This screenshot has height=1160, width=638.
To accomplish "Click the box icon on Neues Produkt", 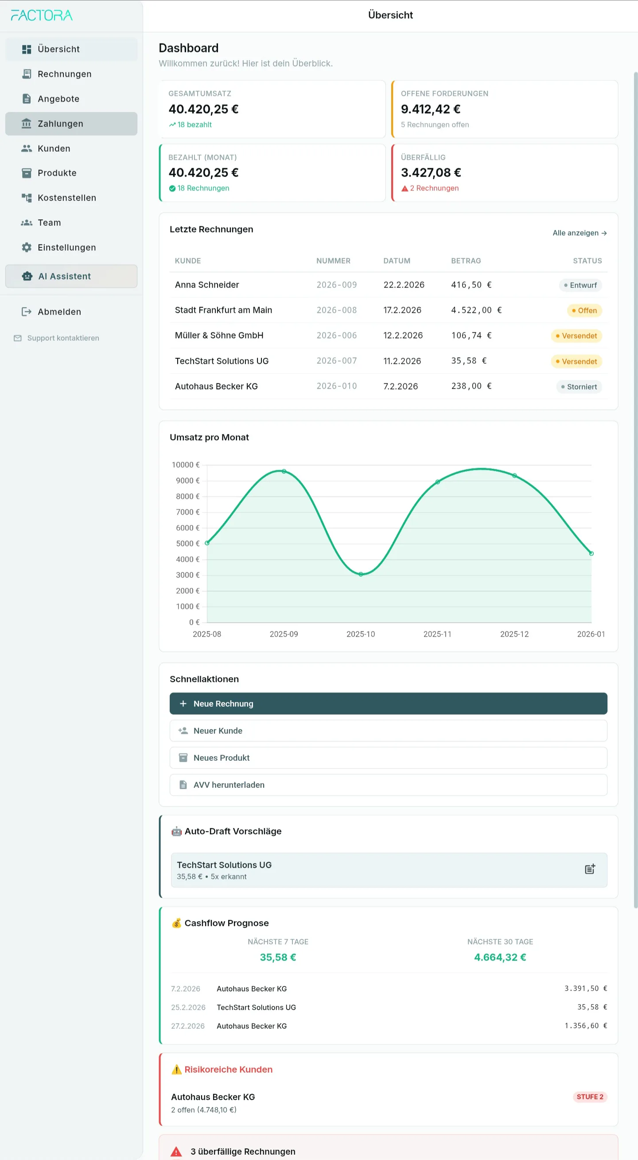I will coord(183,757).
